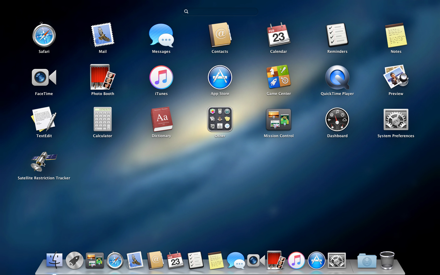The height and width of the screenshot is (275, 440).
Task: Open the Downloads folder in Dock
Action: (x=367, y=261)
